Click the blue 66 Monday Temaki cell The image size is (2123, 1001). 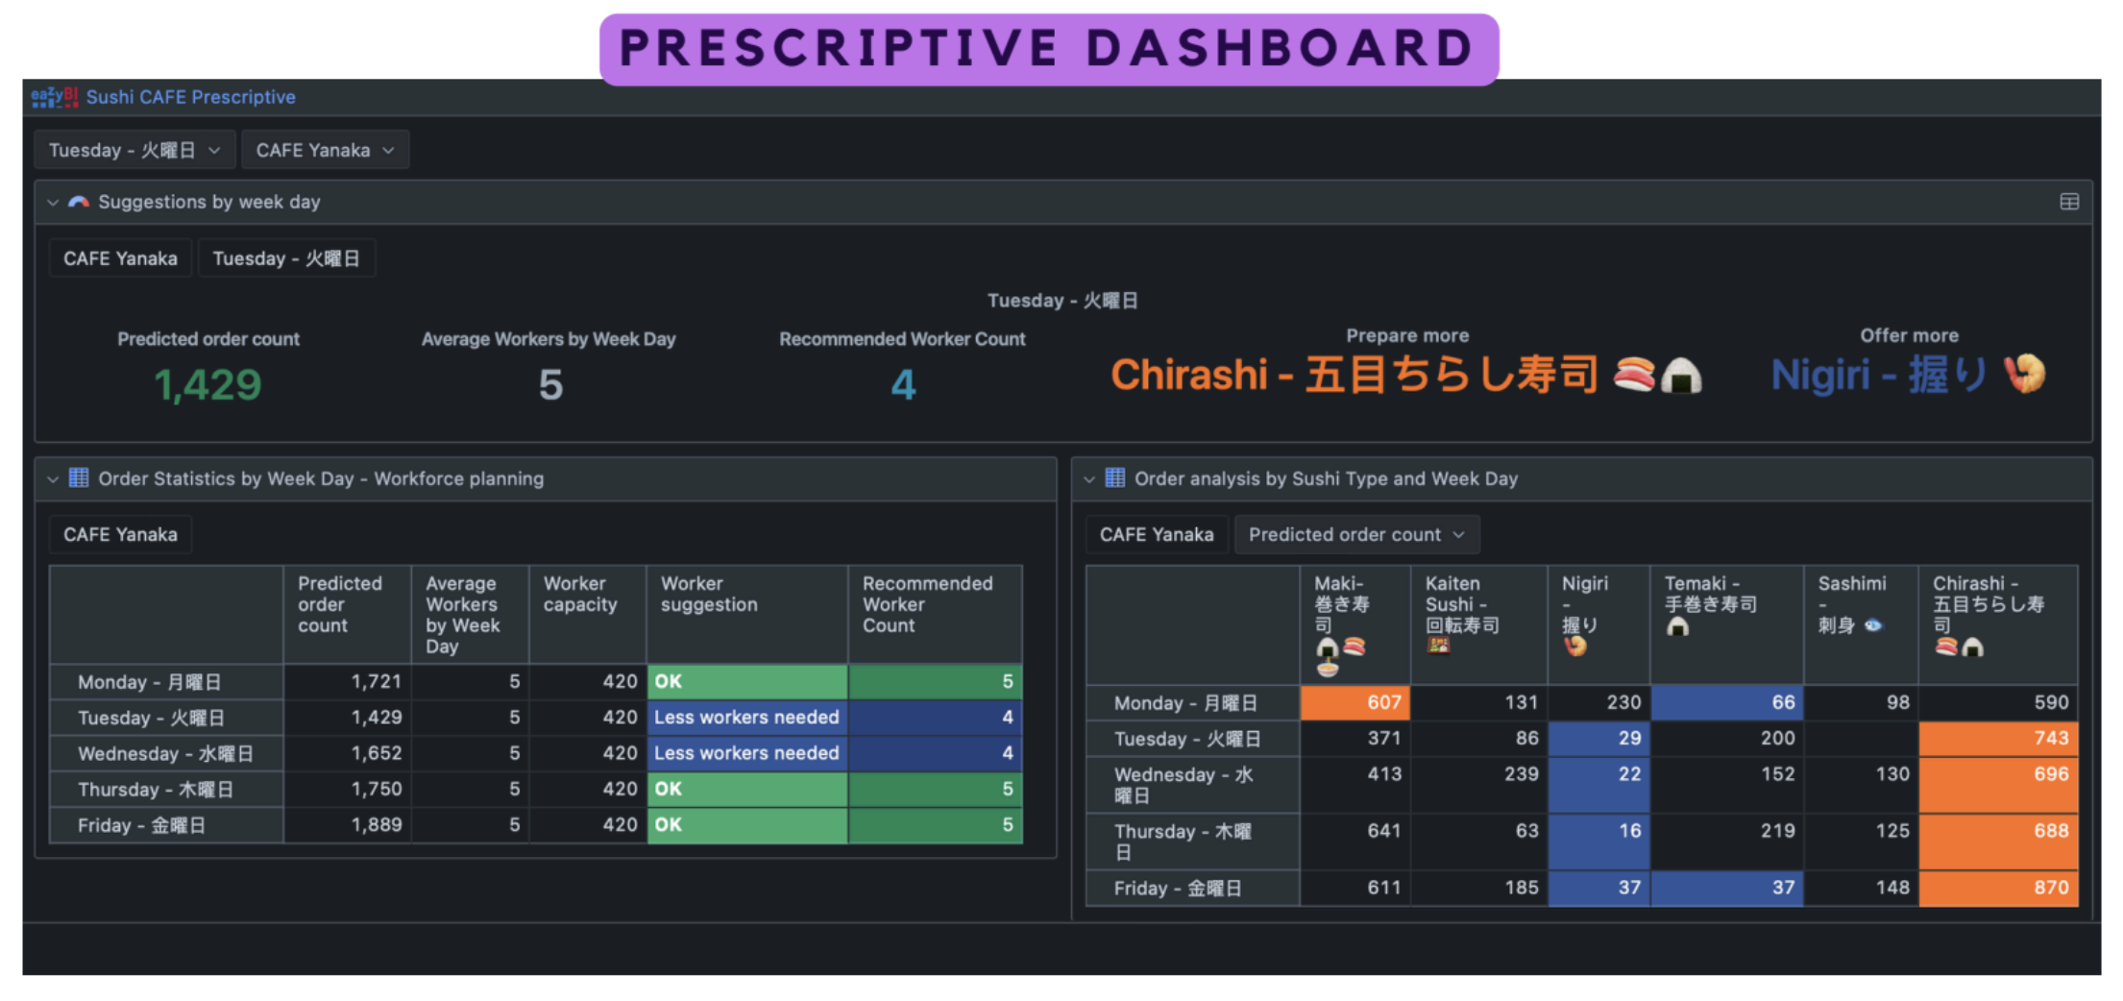(x=1727, y=702)
